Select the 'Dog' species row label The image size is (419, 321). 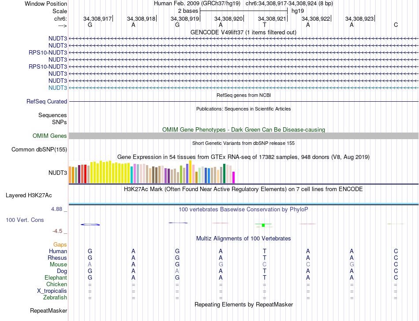coord(62,271)
